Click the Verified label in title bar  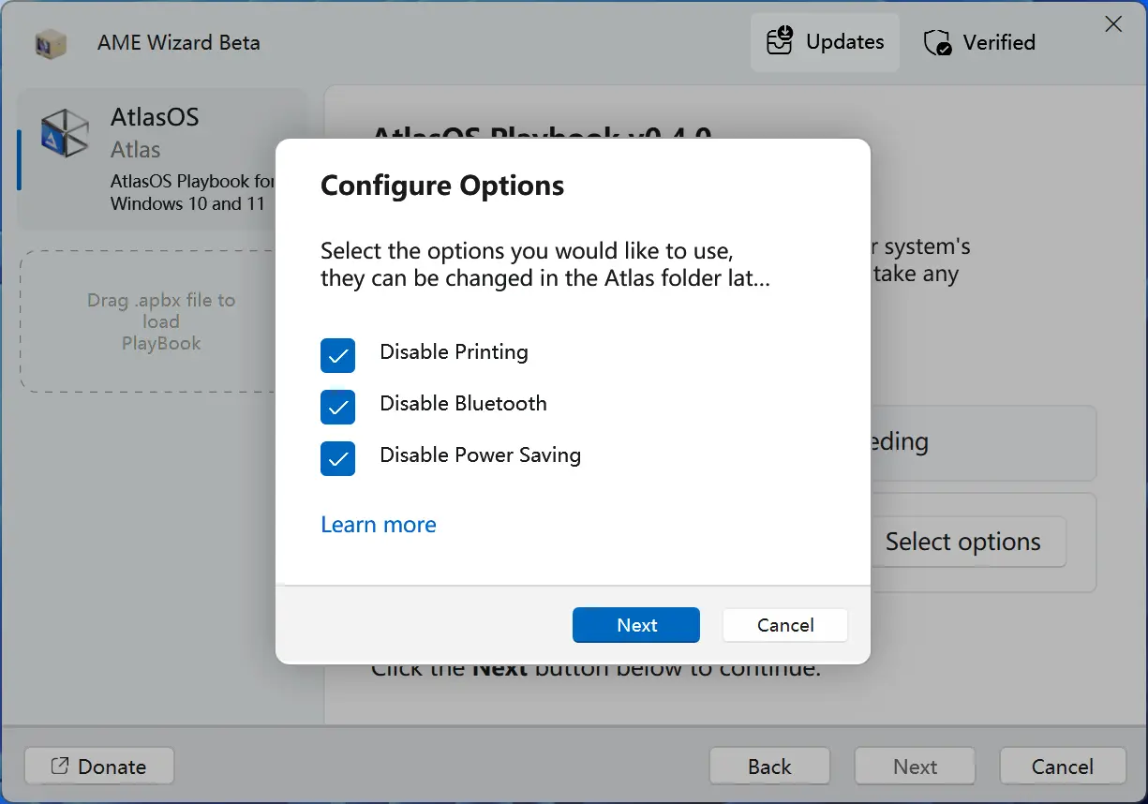coord(999,42)
